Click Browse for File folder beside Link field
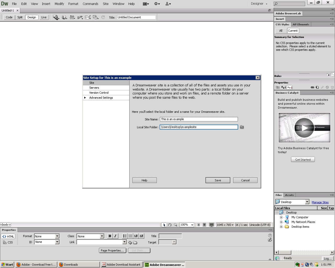This screenshot has height=268, width=335. coord(135,243)
